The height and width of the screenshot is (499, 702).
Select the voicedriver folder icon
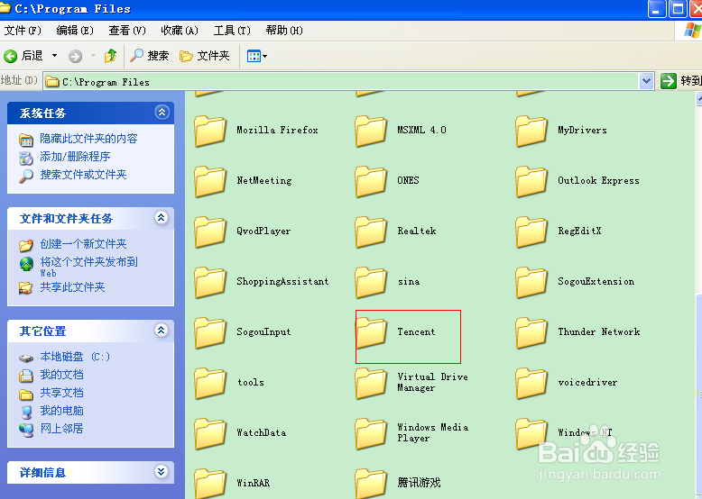[x=531, y=384]
